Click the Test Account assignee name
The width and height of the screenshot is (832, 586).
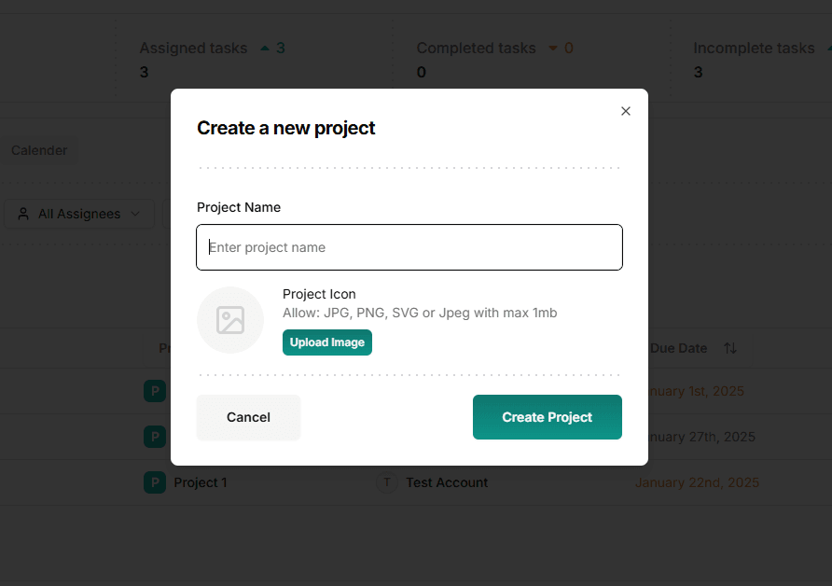point(447,482)
